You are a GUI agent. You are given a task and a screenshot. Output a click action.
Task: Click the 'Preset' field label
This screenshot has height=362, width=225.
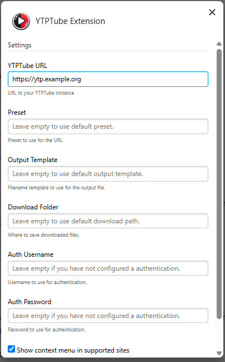[17, 112]
